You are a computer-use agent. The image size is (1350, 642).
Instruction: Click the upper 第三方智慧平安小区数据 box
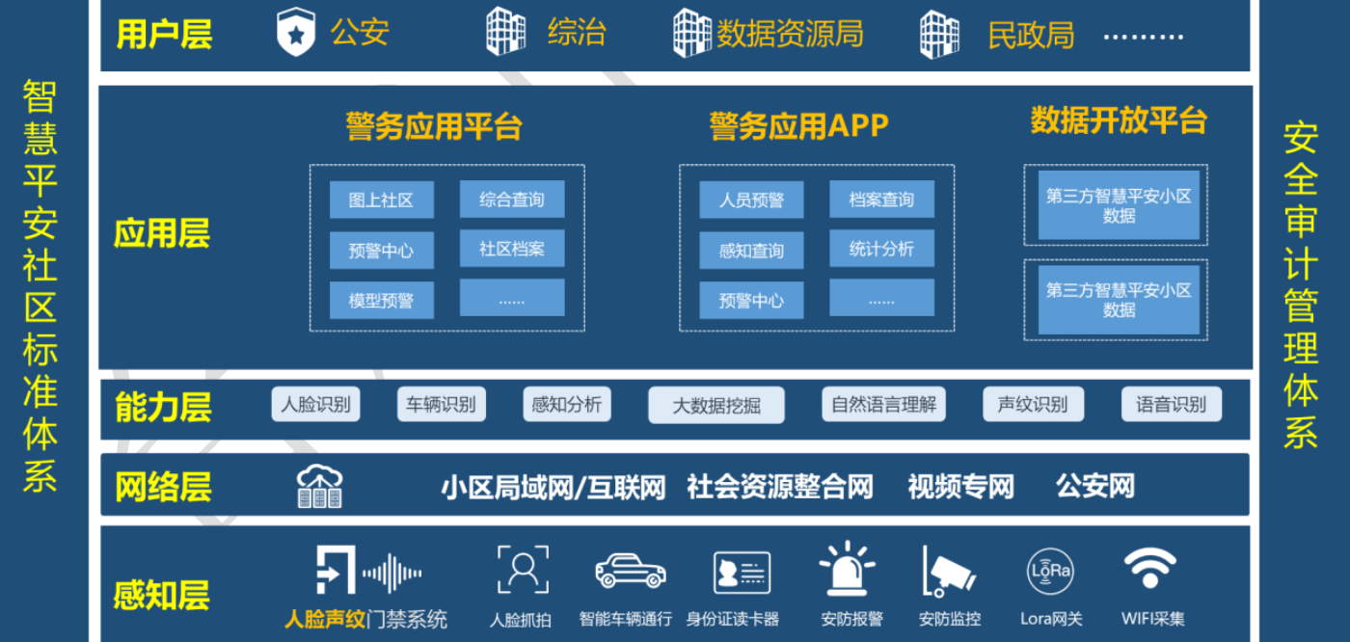point(1119,205)
